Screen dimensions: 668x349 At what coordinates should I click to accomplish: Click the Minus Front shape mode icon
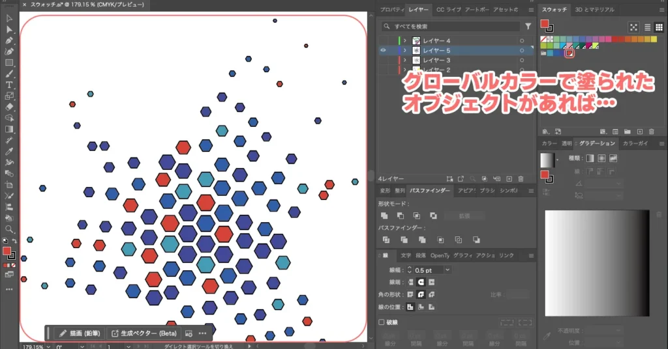[401, 216]
